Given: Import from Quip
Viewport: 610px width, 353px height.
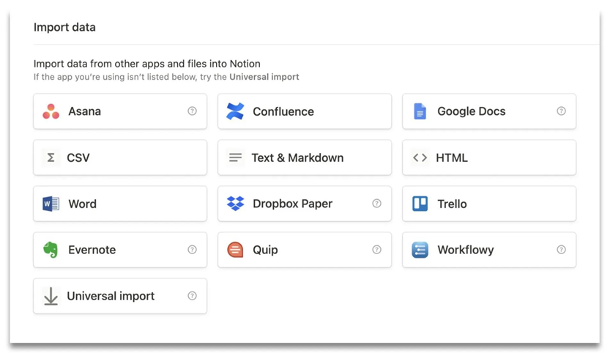Looking at the screenshot, I should coord(305,250).
